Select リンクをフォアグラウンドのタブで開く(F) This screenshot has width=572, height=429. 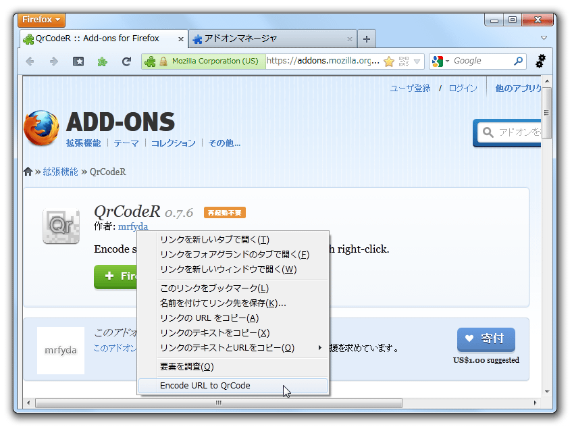[233, 255]
